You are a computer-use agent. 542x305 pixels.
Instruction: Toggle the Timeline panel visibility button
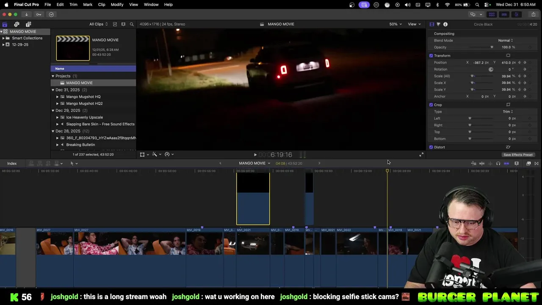click(504, 14)
